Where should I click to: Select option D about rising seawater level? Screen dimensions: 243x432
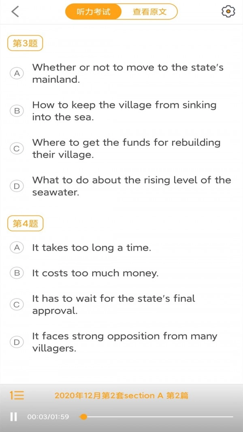click(17, 186)
